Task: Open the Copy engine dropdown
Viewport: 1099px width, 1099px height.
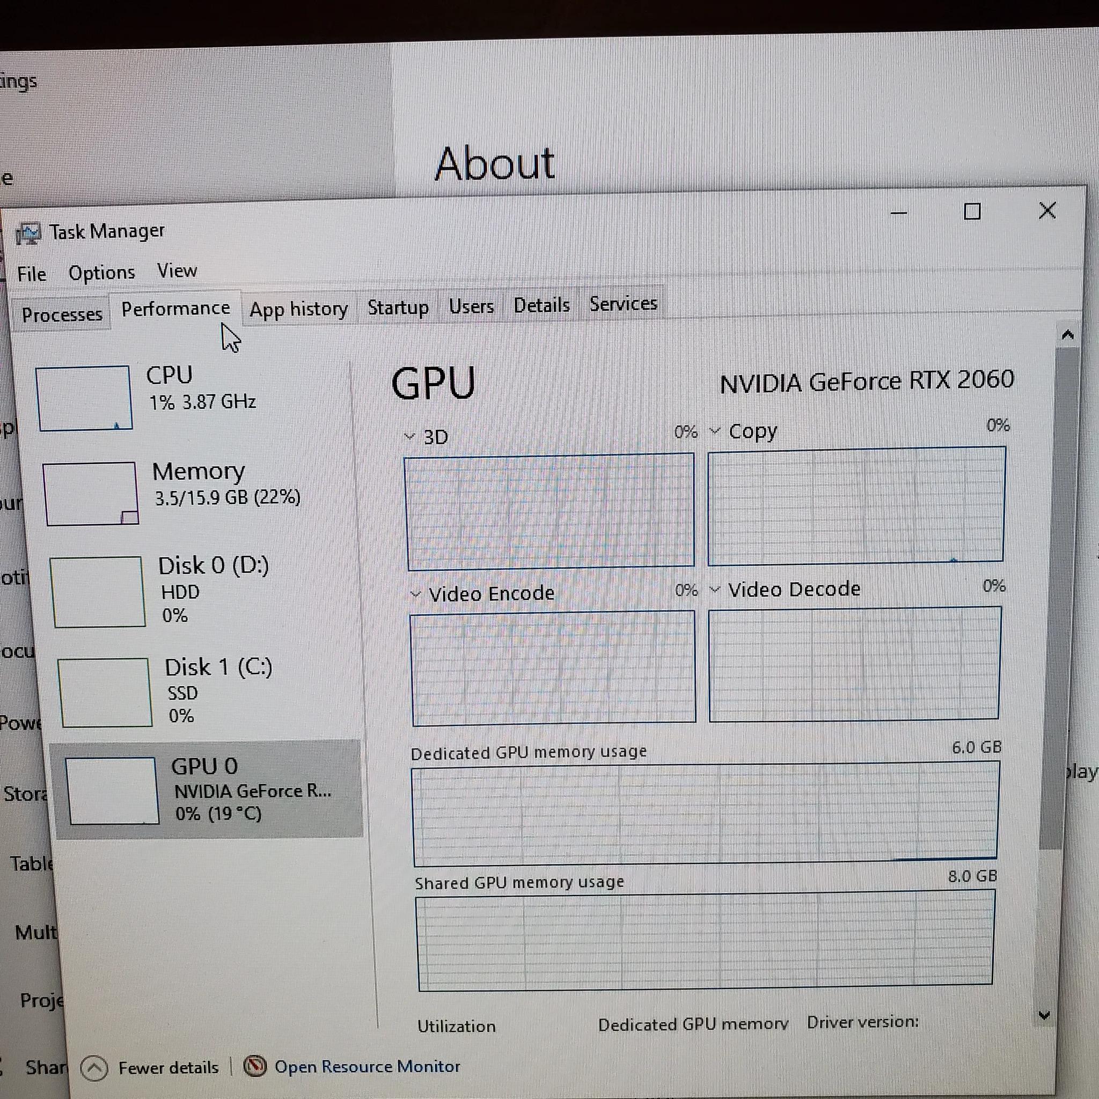Action: click(714, 431)
